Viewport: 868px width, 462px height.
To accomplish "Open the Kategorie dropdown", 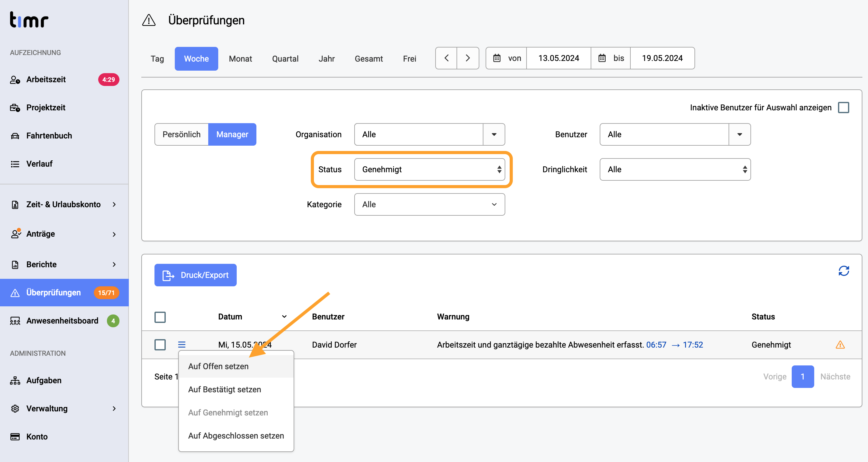I will [x=429, y=204].
